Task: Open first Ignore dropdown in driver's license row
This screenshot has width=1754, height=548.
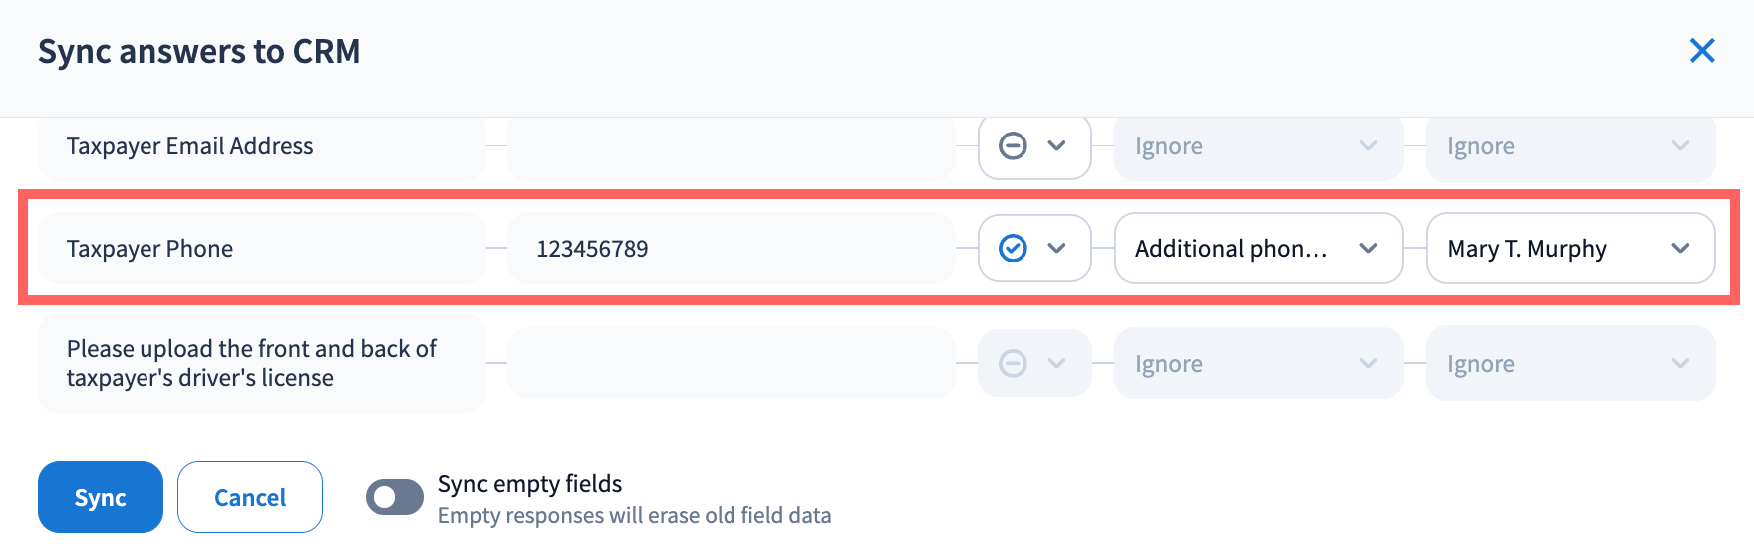Action: tap(1258, 364)
